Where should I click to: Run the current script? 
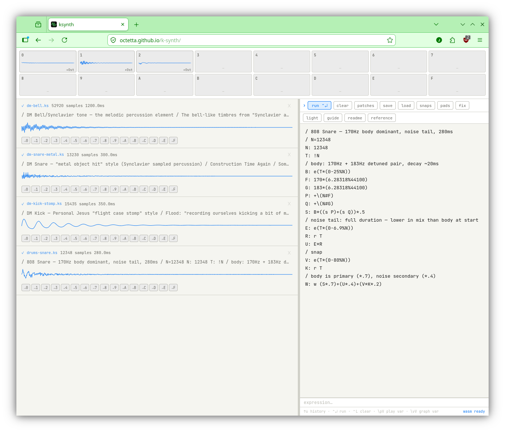pos(319,106)
